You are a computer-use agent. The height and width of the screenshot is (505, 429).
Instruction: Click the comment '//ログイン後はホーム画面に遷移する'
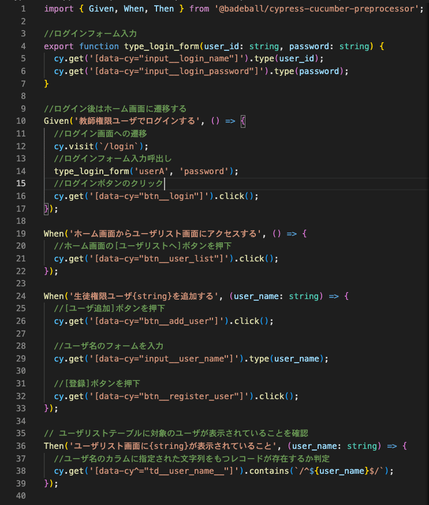[115, 109]
